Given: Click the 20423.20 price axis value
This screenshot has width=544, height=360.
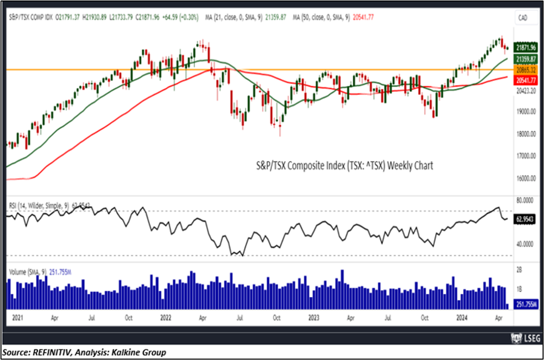Looking at the screenshot, I should coord(526,91).
